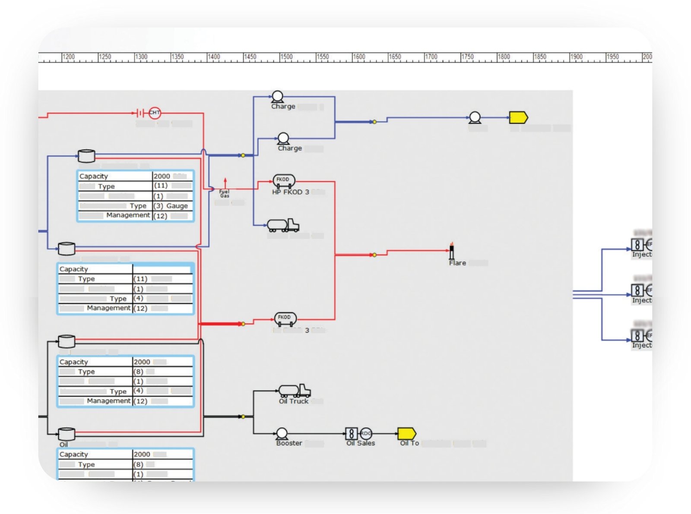Click the Oil Truck icon

point(295,391)
